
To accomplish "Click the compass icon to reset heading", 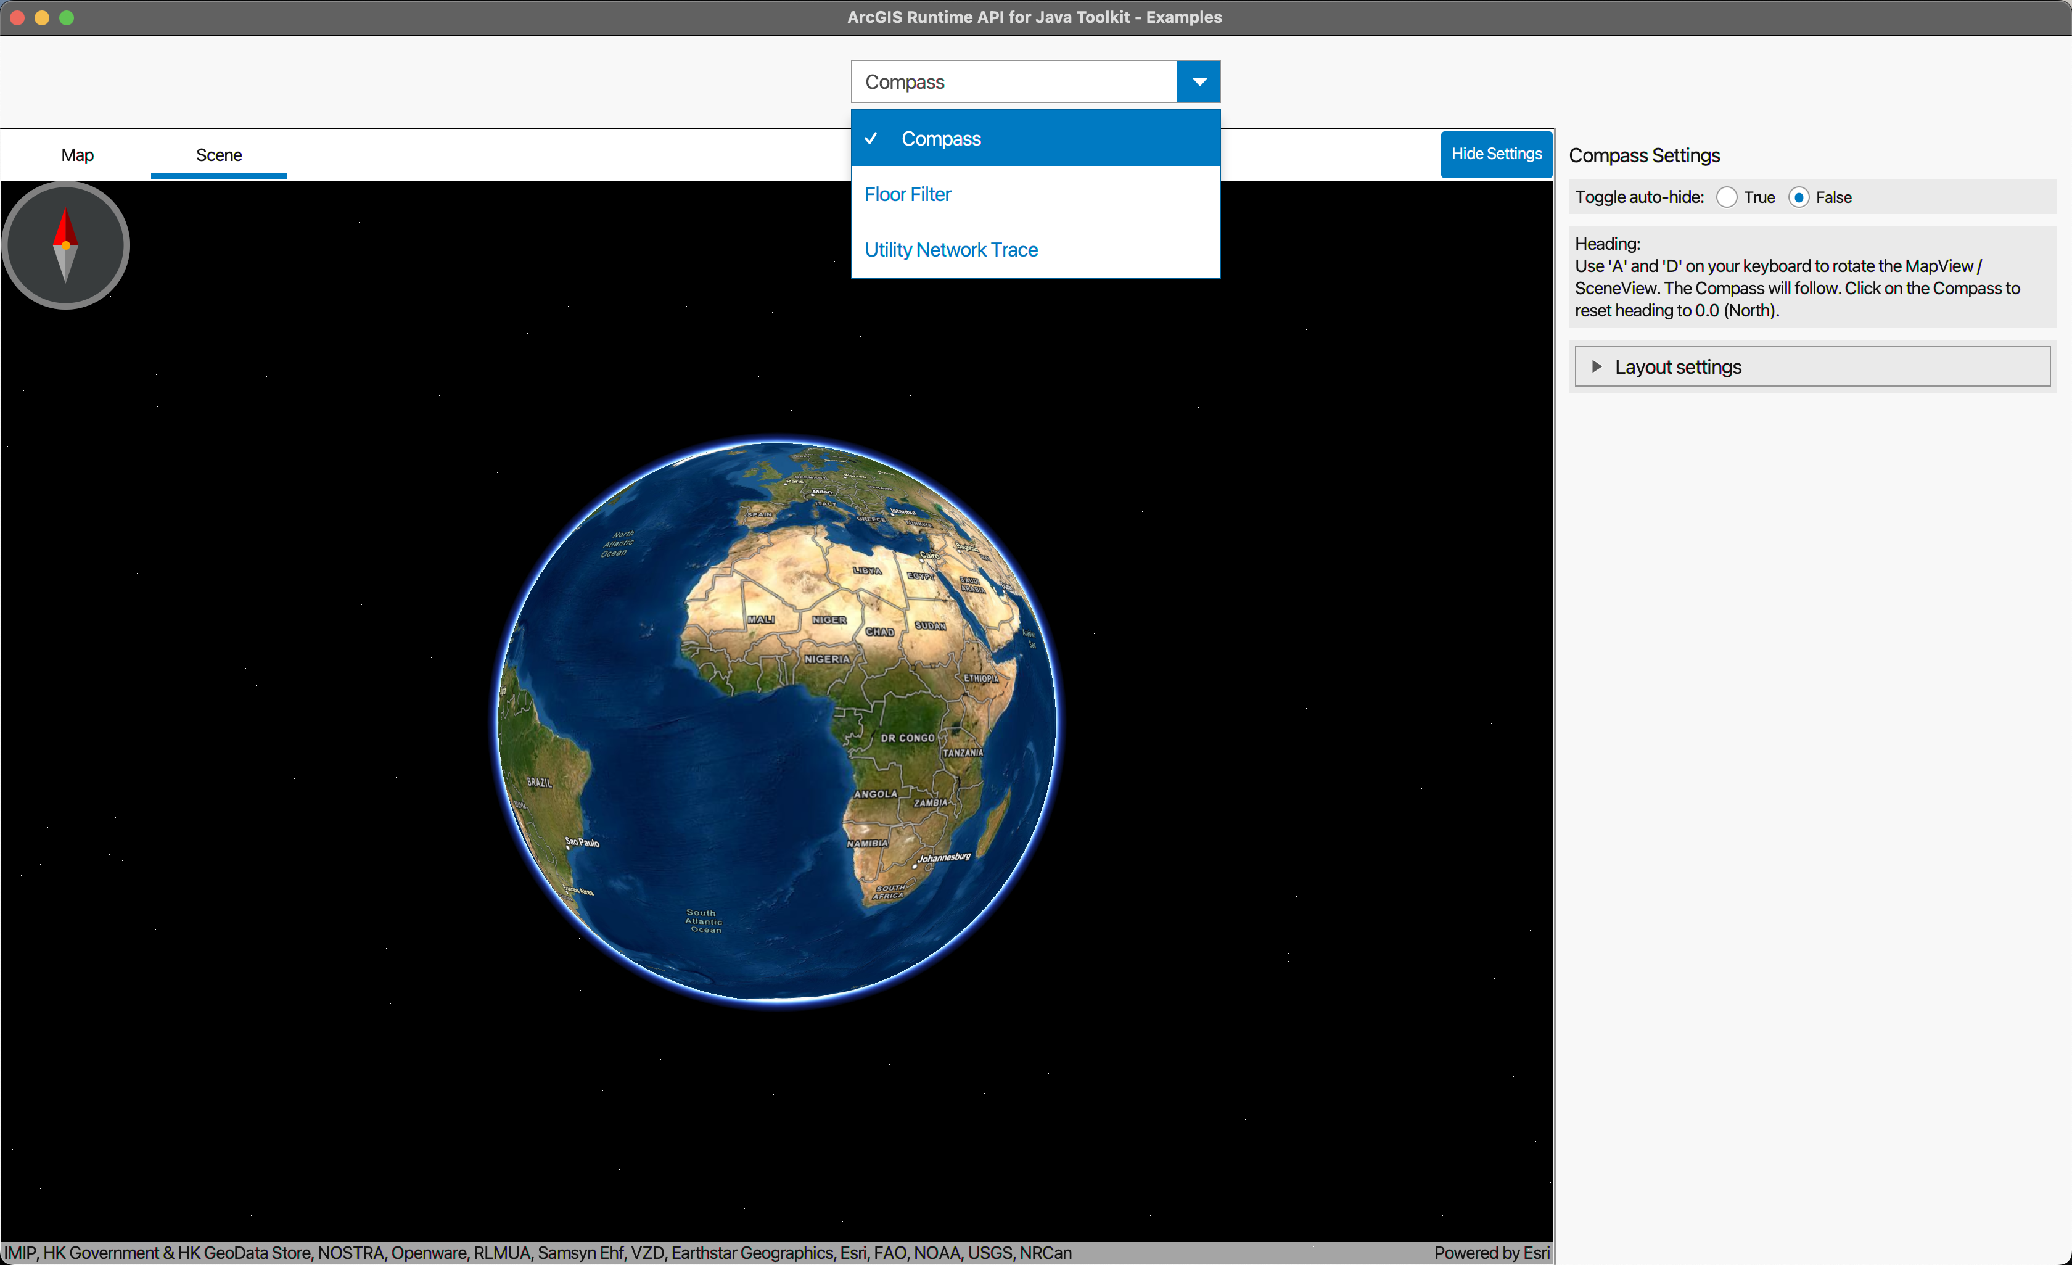I will coord(65,245).
